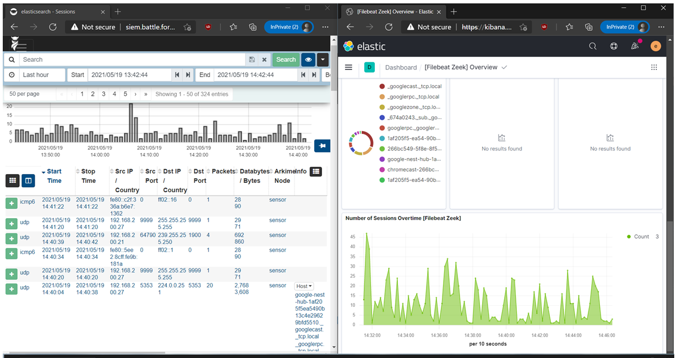This screenshot has width=677, height=358.
Task: Focus the Arkime Search expression field
Action: pos(132,59)
